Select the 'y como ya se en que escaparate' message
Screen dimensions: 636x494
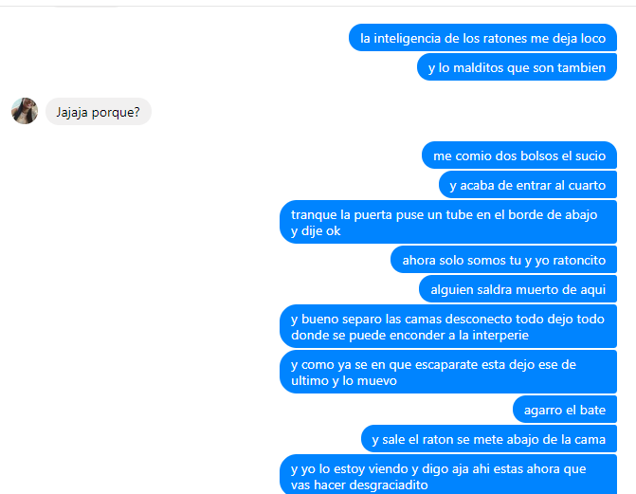[448, 372]
